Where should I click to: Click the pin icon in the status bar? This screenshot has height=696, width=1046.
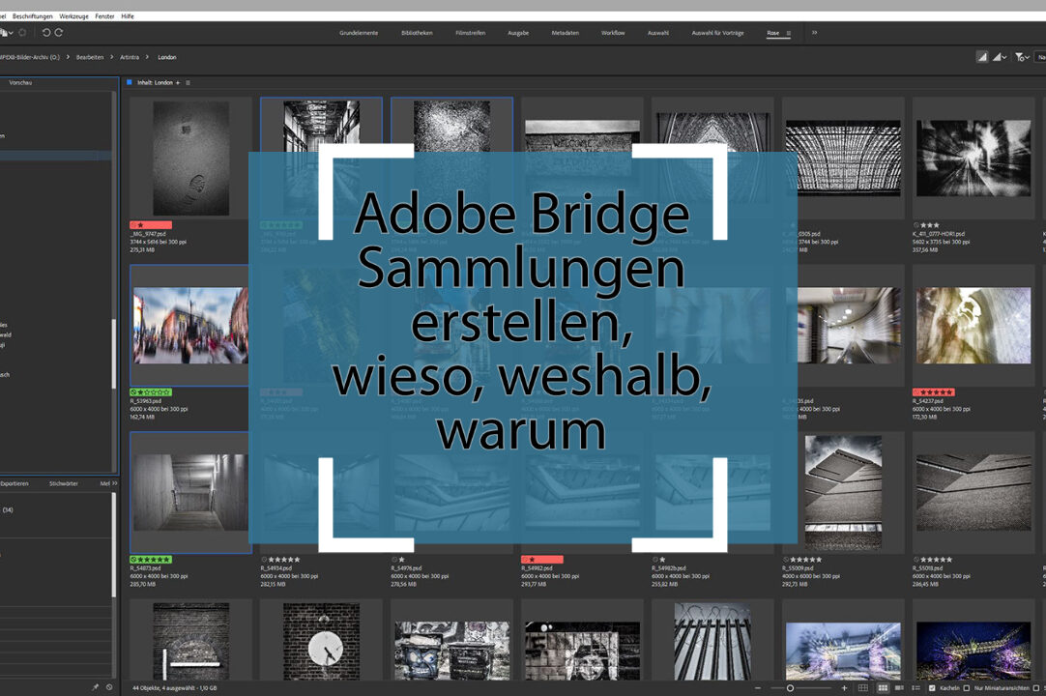click(x=95, y=687)
